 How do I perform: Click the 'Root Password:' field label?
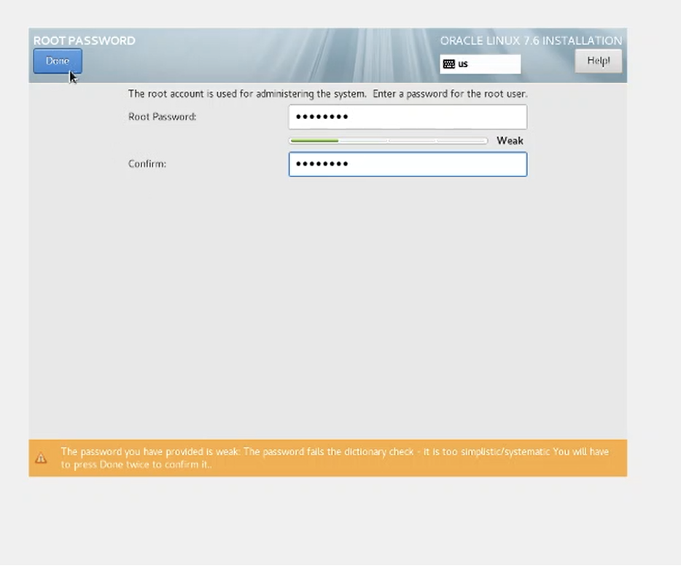(162, 117)
